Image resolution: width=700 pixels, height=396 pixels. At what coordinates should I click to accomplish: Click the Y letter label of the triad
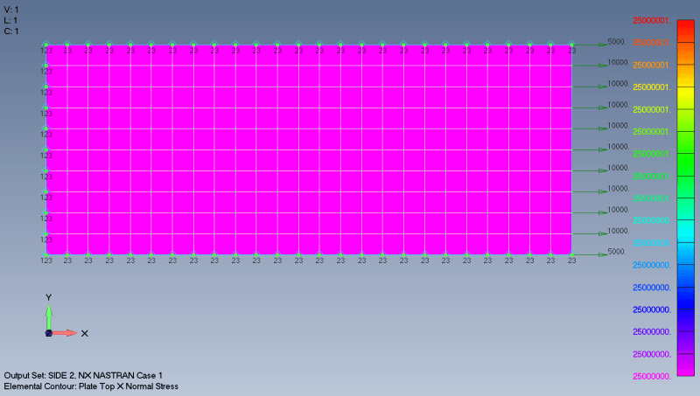(x=49, y=297)
